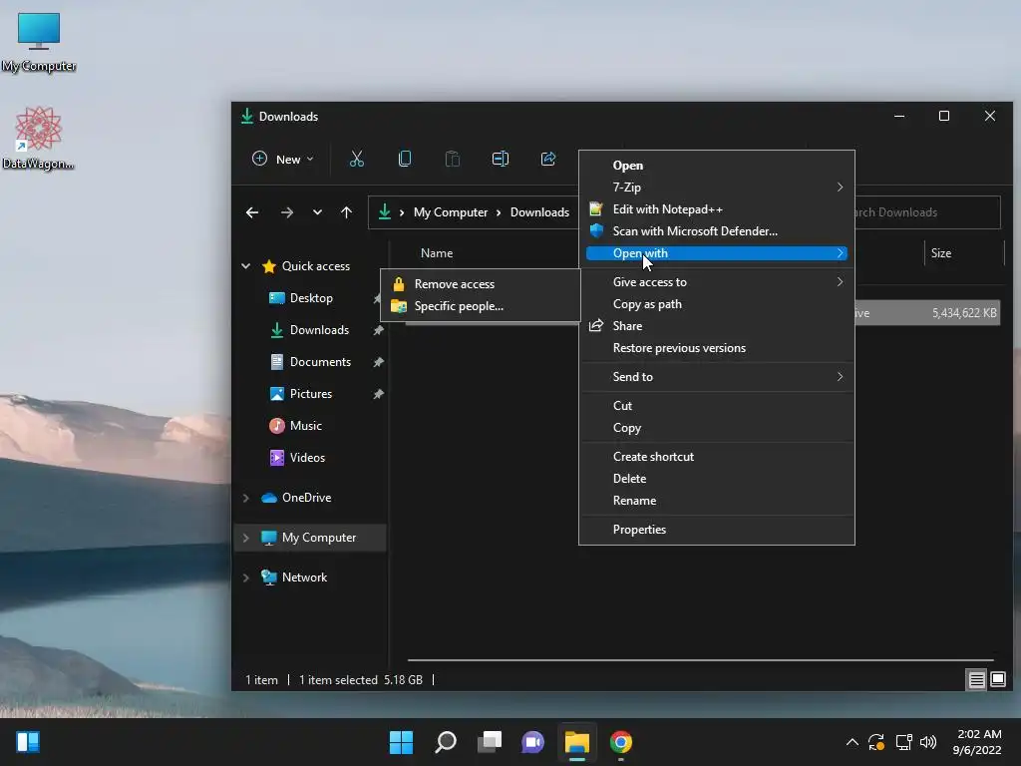
Task: Show hidden system tray icons
Action: click(x=851, y=742)
